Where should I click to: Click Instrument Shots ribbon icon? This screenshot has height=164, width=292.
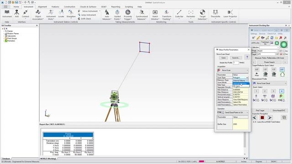point(51,12)
